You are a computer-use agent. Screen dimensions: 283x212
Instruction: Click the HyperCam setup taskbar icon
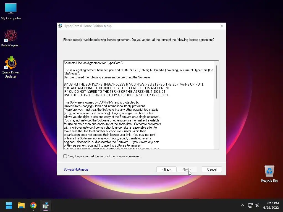point(46,205)
